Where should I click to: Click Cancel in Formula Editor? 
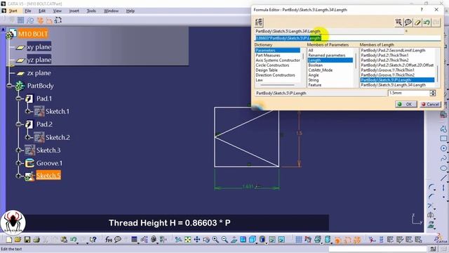click(x=430, y=104)
